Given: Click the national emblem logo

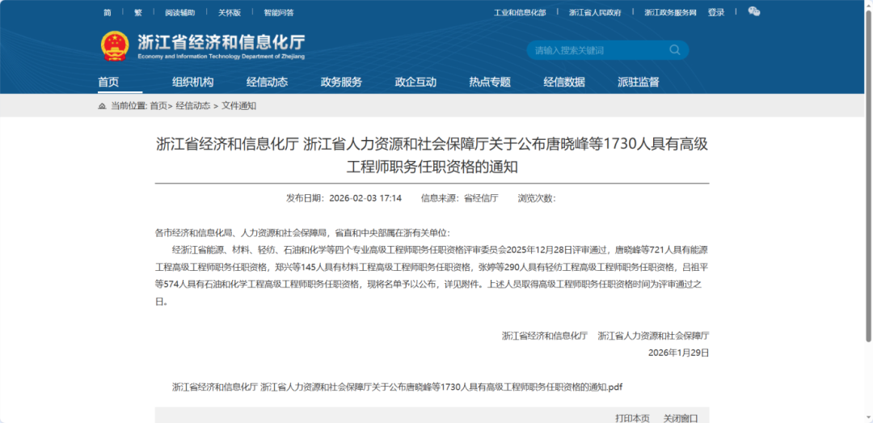Looking at the screenshot, I should [x=115, y=46].
